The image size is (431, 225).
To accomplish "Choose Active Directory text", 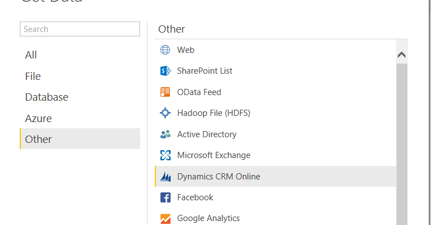I will pos(207,134).
